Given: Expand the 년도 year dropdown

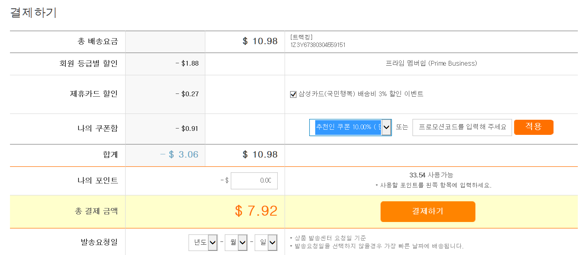Looking at the screenshot, I should pyautogui.click(x=203, y=242).
